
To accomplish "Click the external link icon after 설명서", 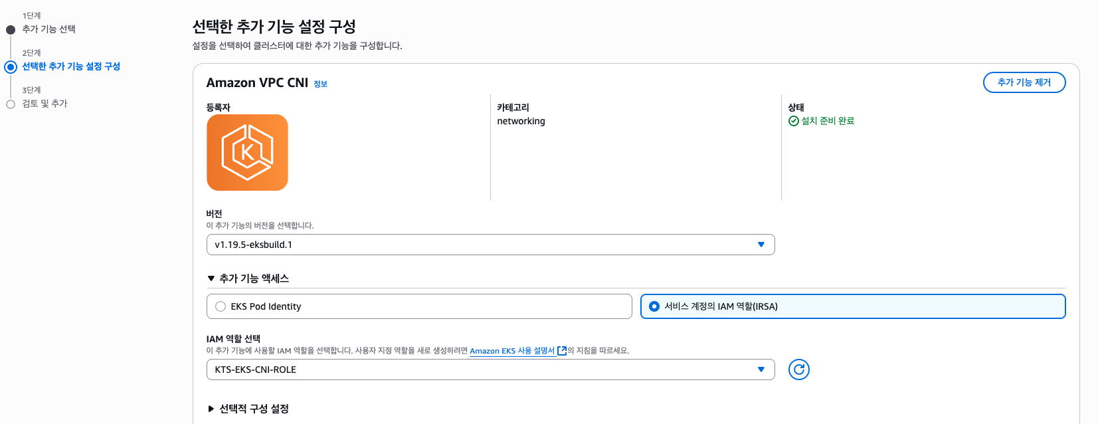I will pos(562,351).
